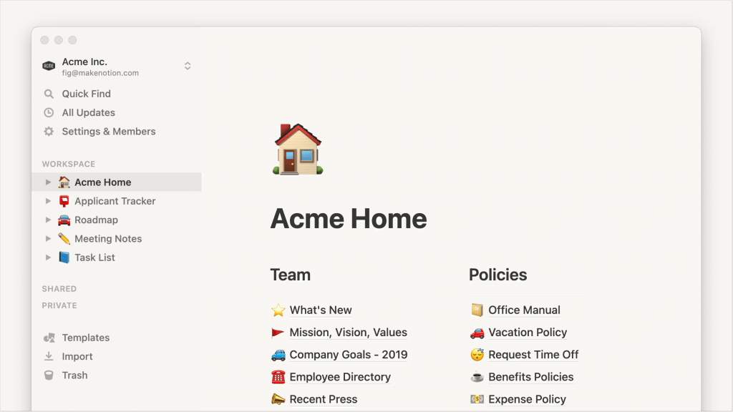Open the SHARED section header

click(59, 288)
